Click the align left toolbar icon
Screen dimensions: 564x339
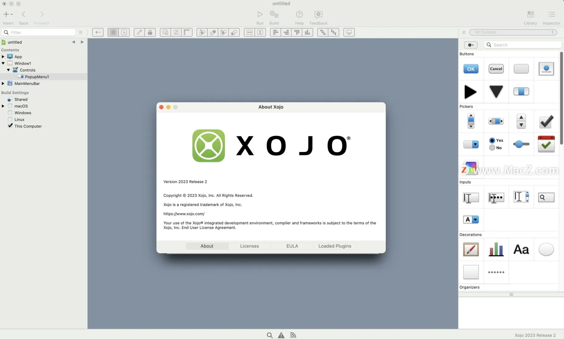(275, 32)
